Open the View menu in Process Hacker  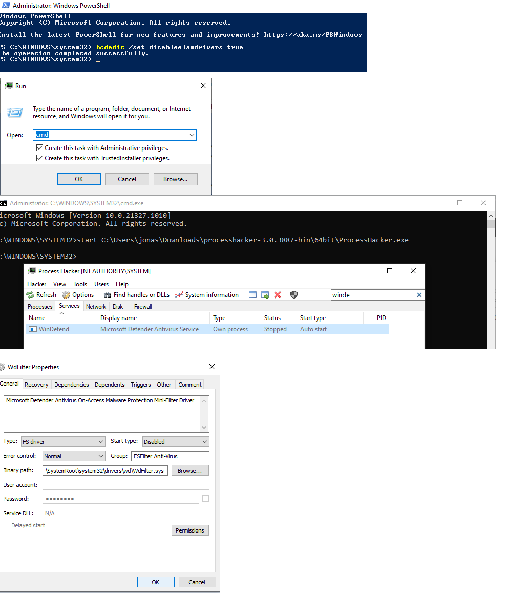point(59,284)
